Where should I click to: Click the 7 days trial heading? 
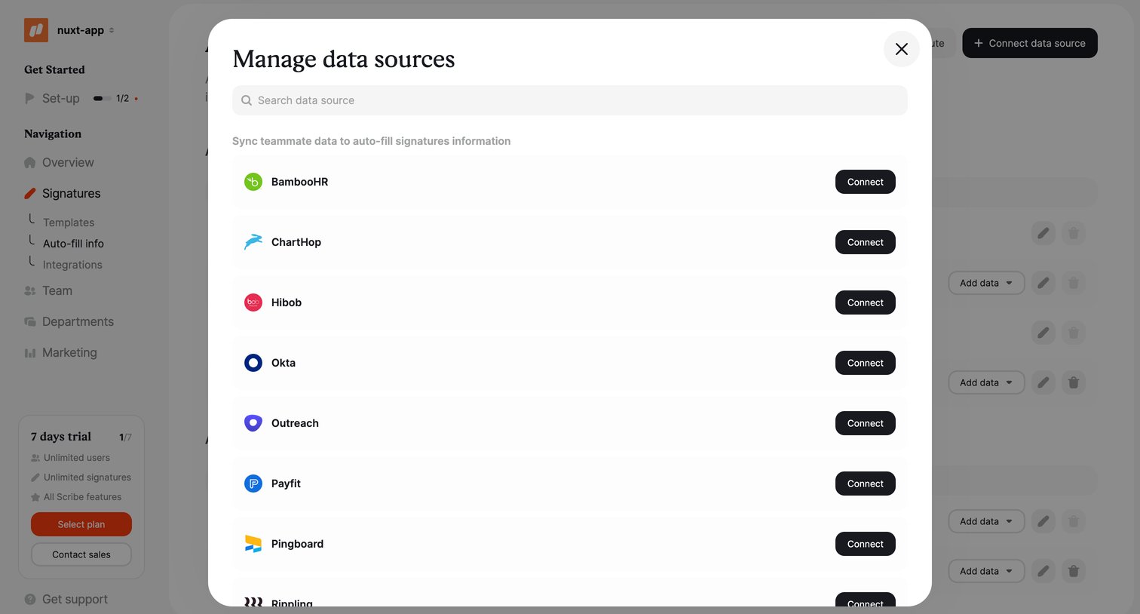tap(61, 437)
